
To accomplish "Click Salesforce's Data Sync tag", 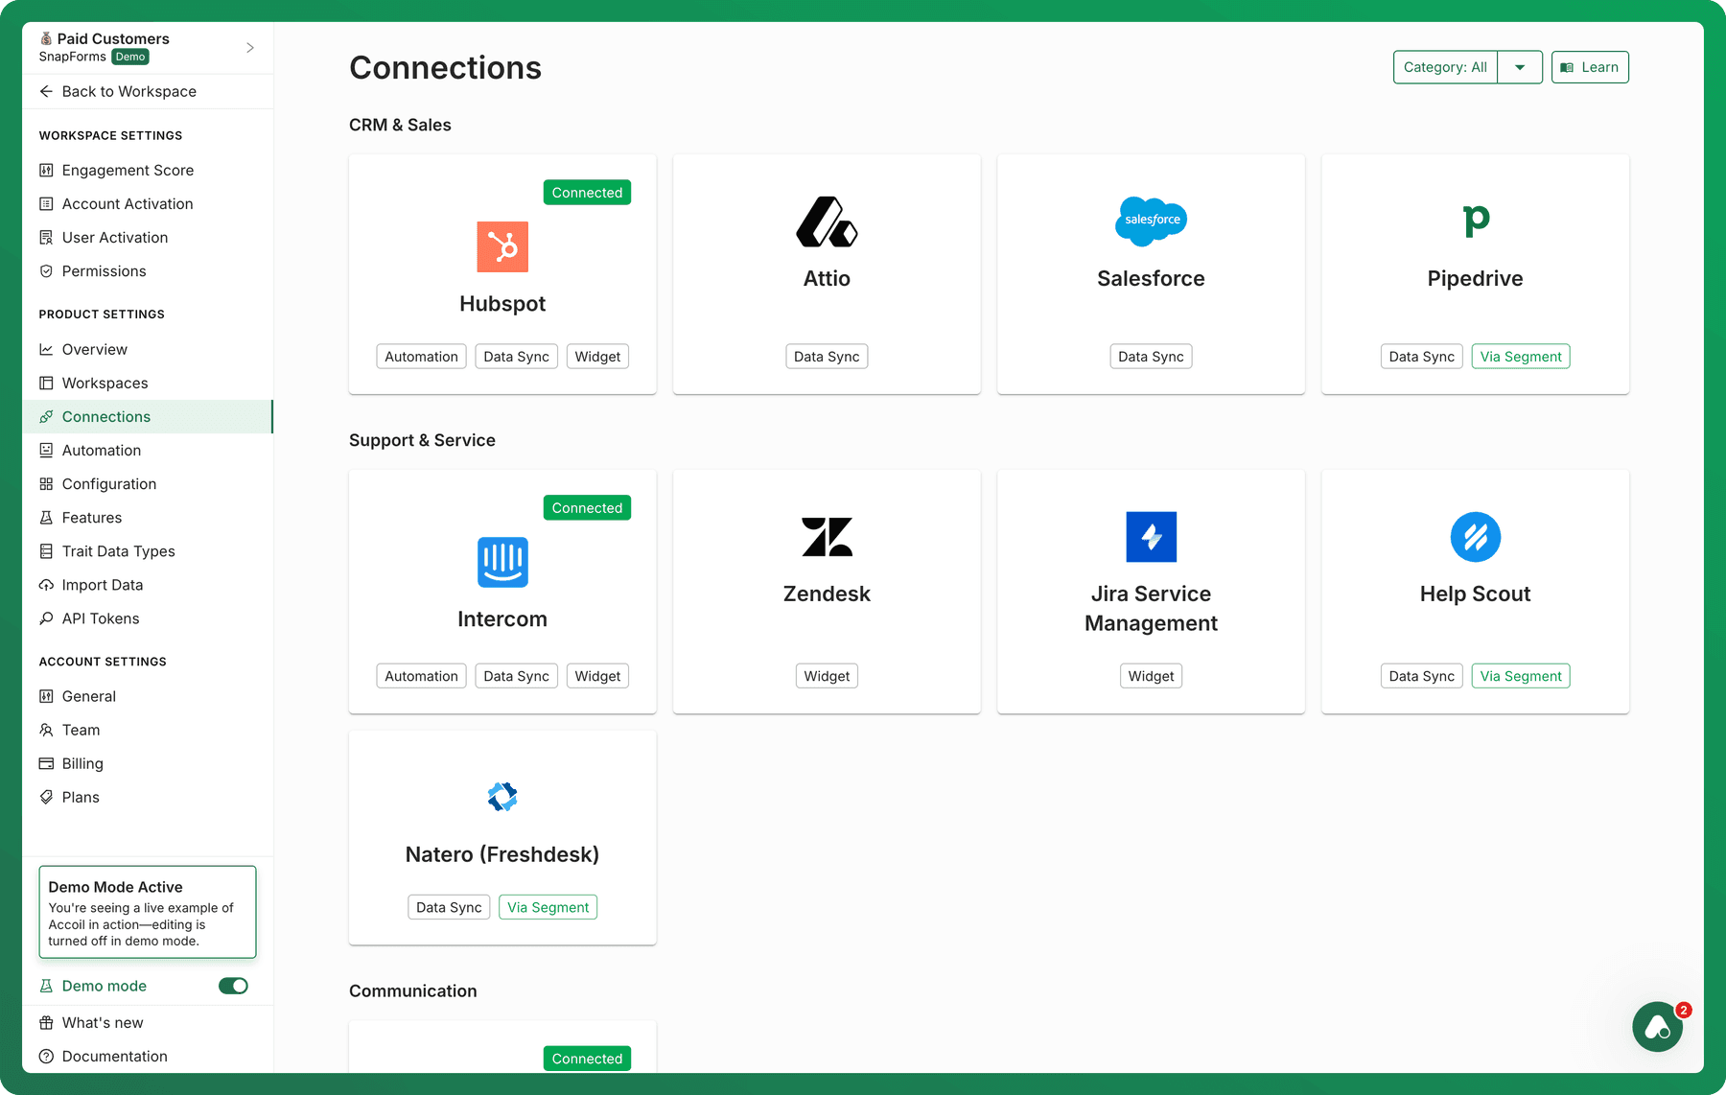I will pyautogui.click(x=1151, y=357).
